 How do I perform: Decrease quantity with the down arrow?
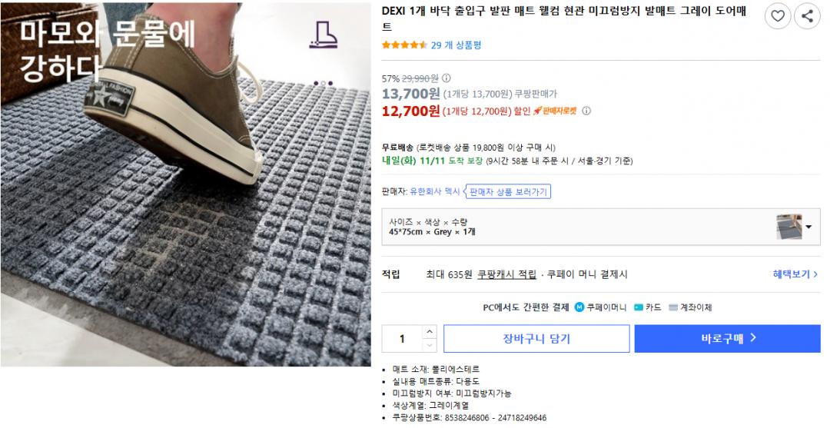tap(429, 344)
